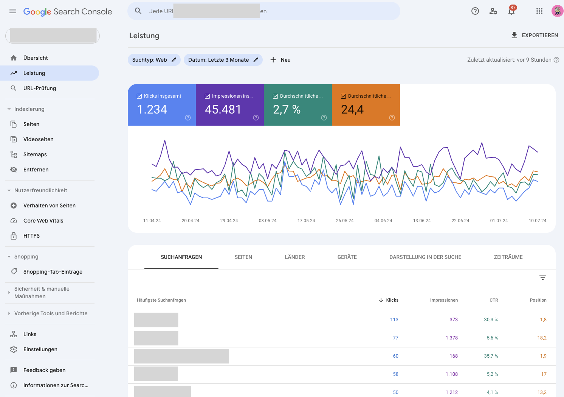Open the filter icon above the queries table

coord(543,277)
